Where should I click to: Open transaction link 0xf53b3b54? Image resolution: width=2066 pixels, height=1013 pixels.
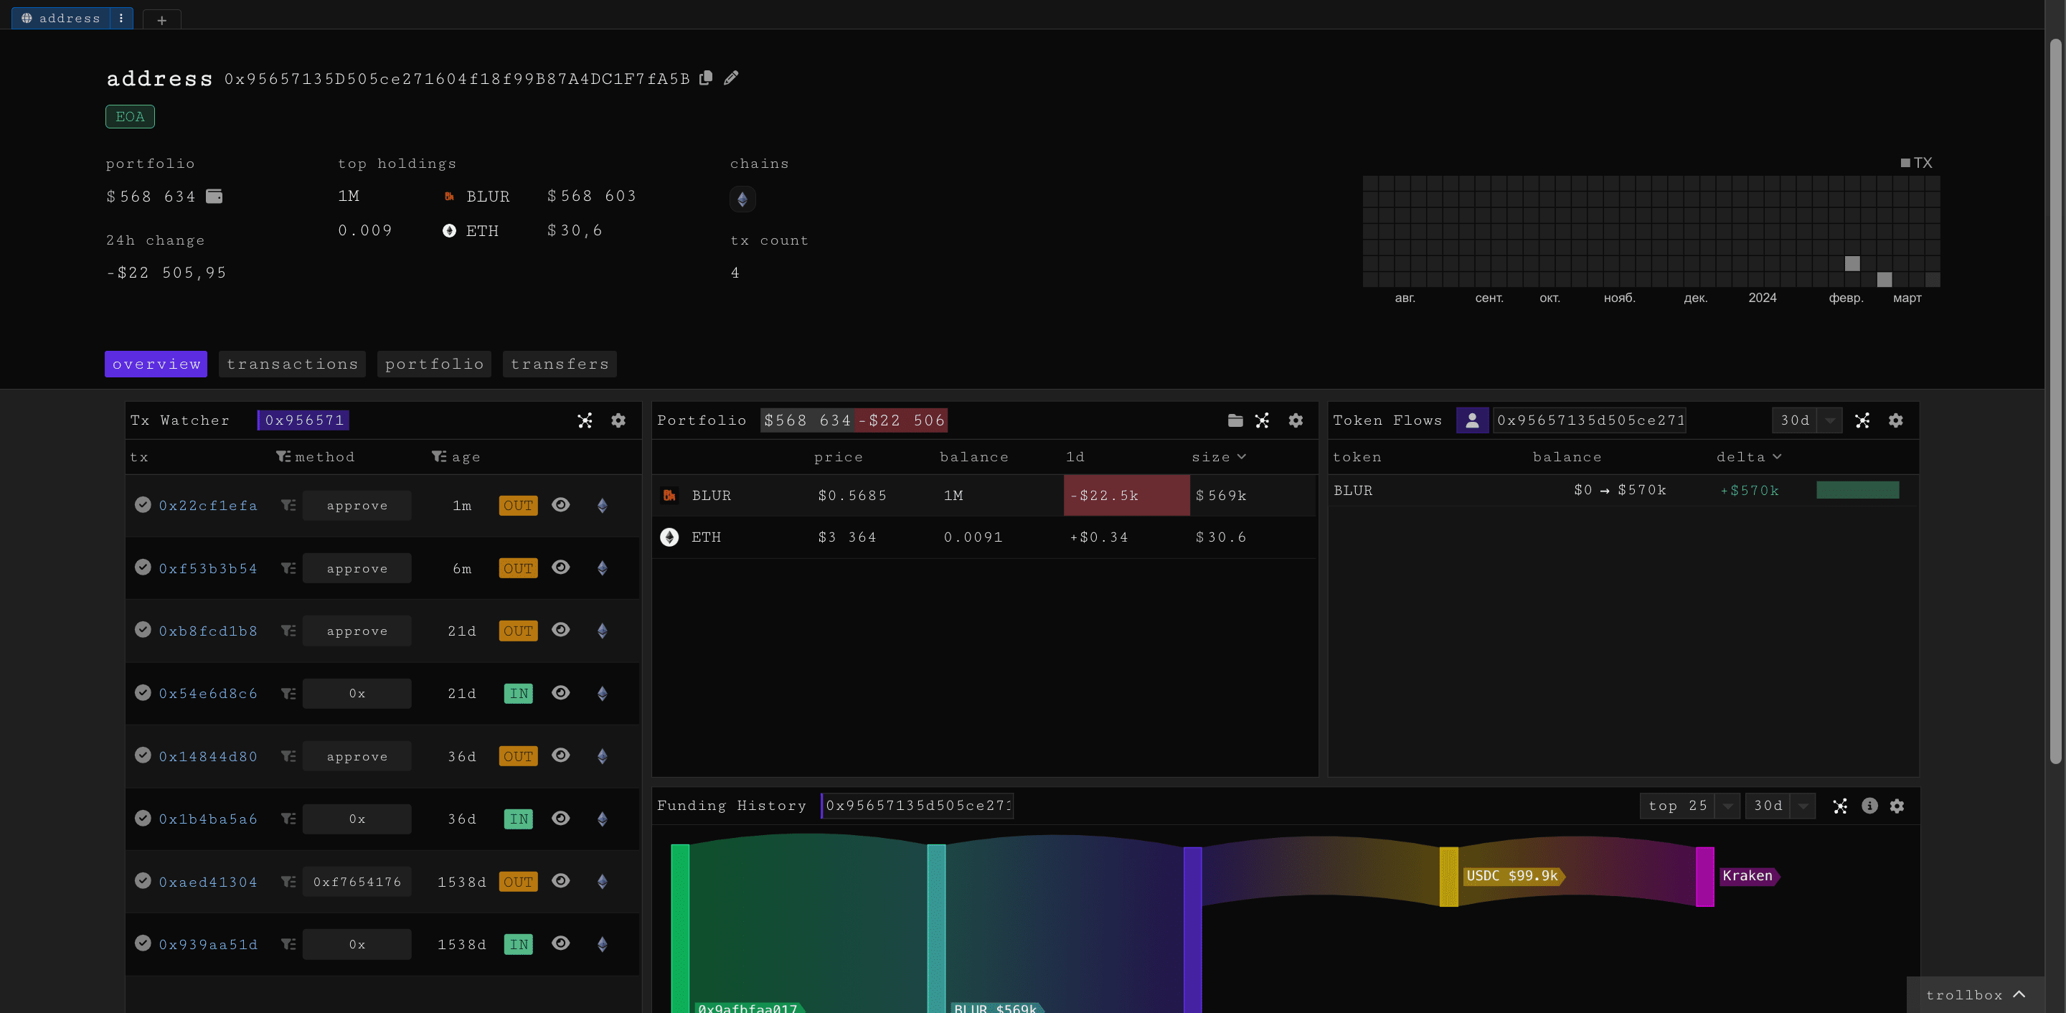click(208, 569)
